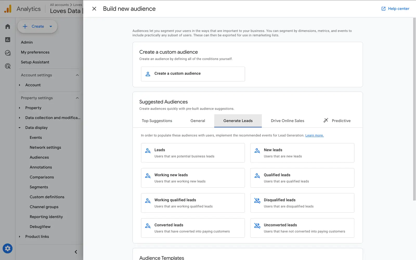Viewport: 416px width, 260px height.
Task: Open the Advertising icon in the navigation rail
Action: coord(7,66)
